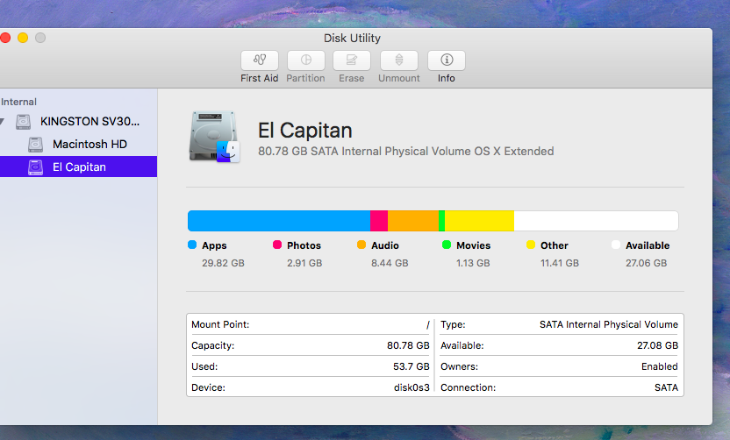The height and width of the screenshot is (440, 730).
Task: Click the white Available segment of storage bar
Action: 596,221
